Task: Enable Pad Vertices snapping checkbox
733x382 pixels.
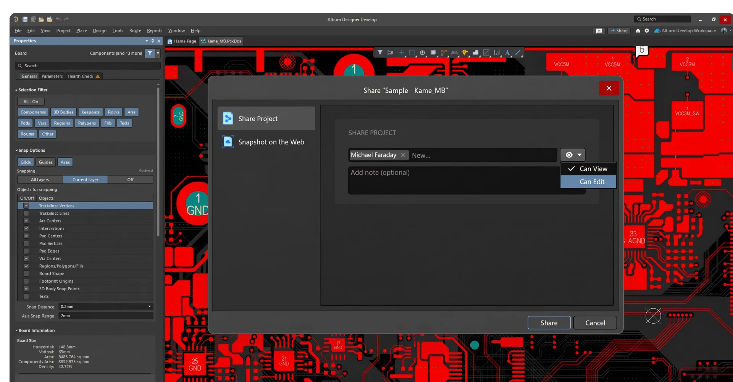Action: point(26,243)
